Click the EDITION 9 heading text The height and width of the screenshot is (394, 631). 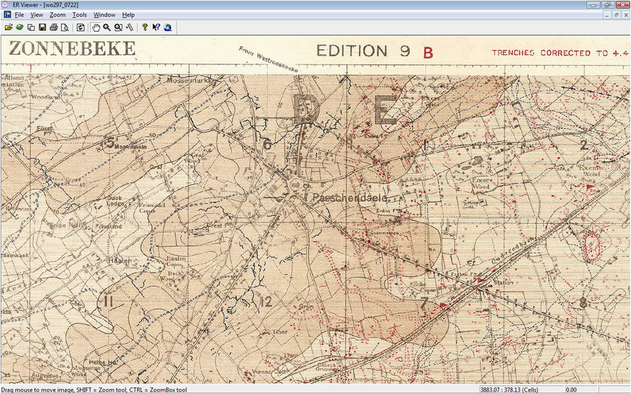pos(363,51)
